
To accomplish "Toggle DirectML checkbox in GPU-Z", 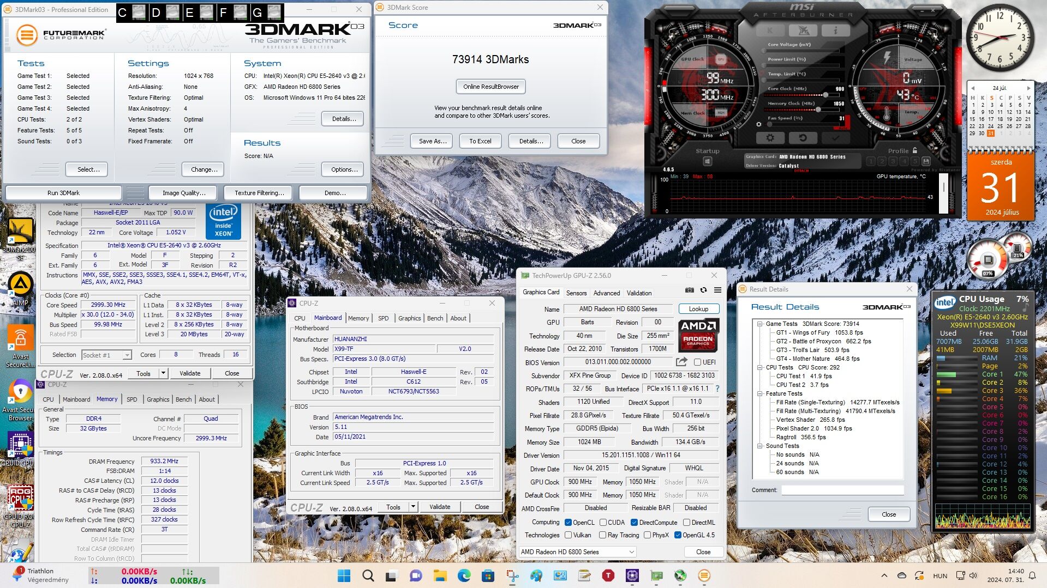I will click(x=687, y=523).
